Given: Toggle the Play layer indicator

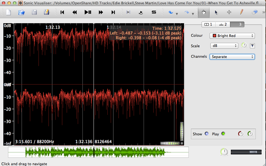Looking at the screenshot, I should [223, 134].
